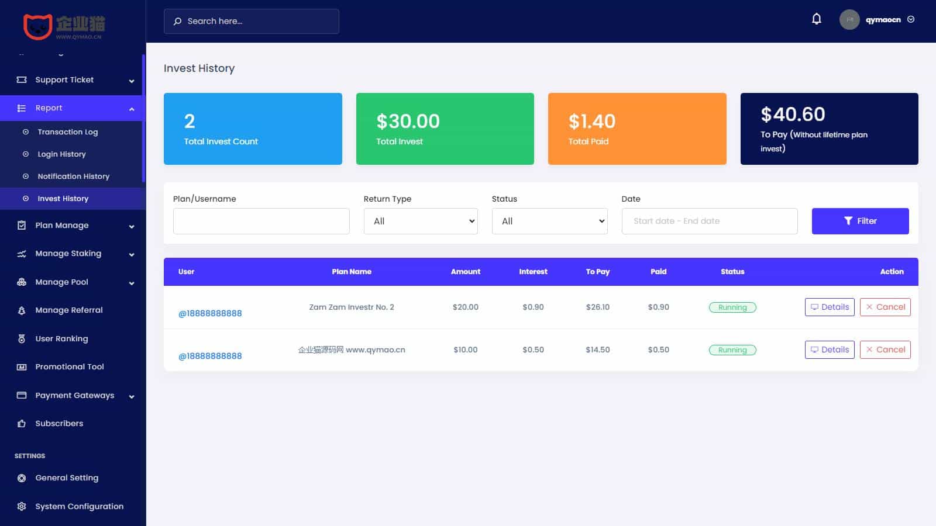Click the notification bell icon
The width and height of the screenshot is (936, 526).
(816, 19)
